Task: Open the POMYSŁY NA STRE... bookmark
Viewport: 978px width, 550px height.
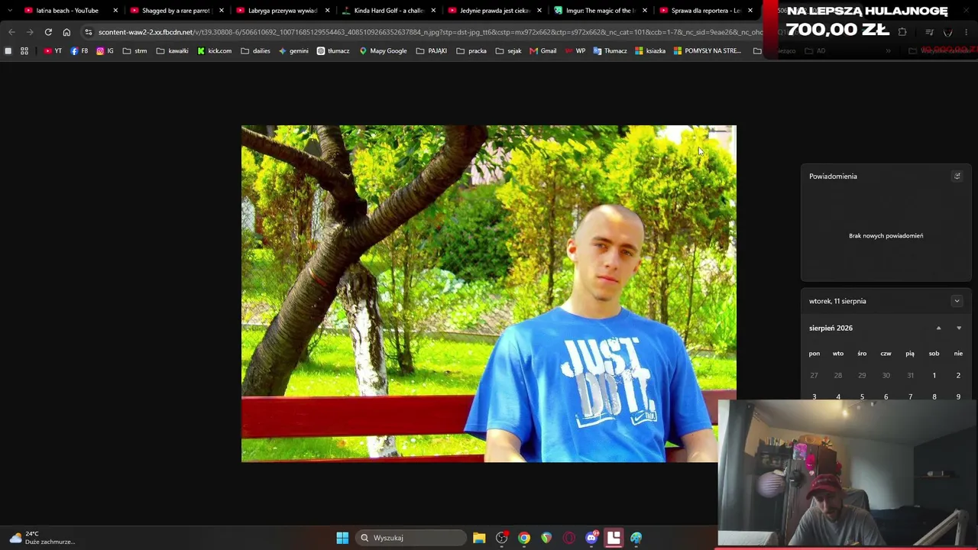Action: [x=708, y=51]
